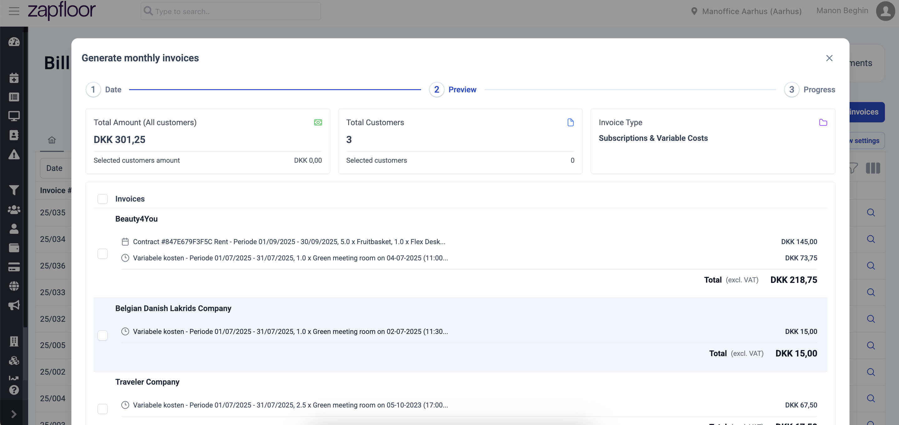Click the magnifier icon for invoice 25/035
This screenshot has height=425, width=899.
coord(871,213)
